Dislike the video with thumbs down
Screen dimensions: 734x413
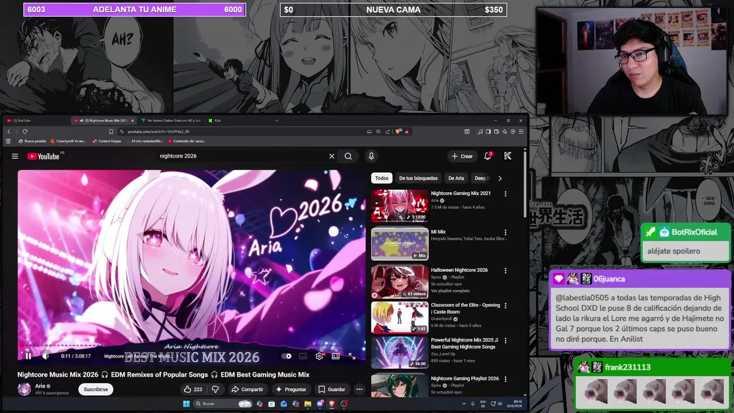(x=216, y=389)
